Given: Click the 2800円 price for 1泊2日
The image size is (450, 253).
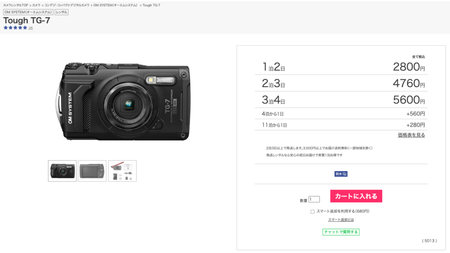Looking at the screenshot, I should [409, 67].
